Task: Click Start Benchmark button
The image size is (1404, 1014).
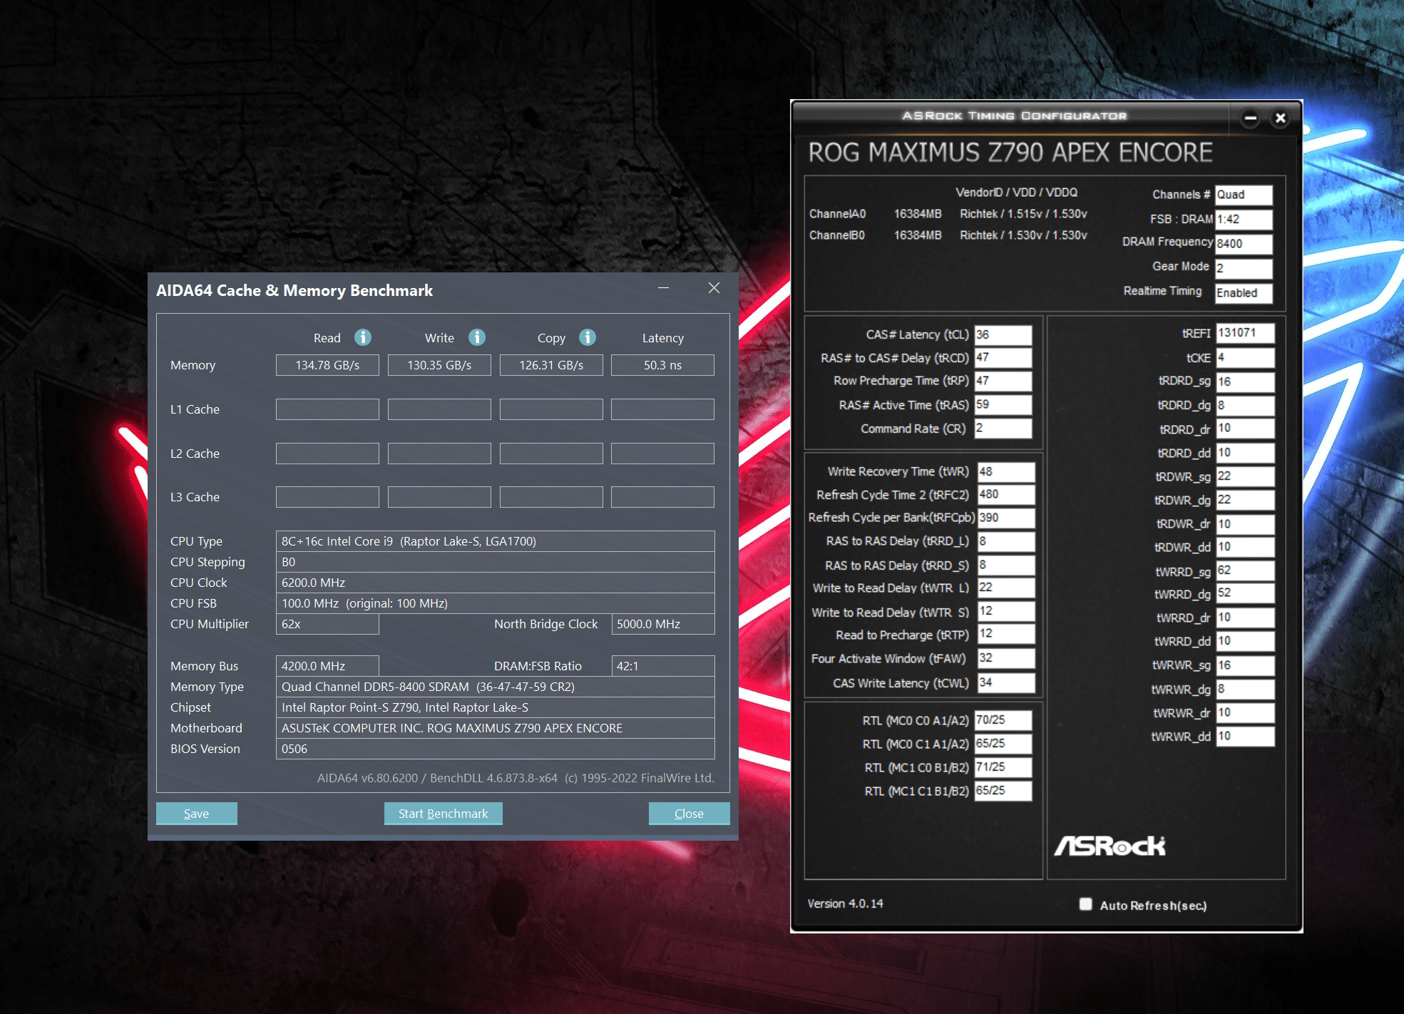Action: coord(444,814)
